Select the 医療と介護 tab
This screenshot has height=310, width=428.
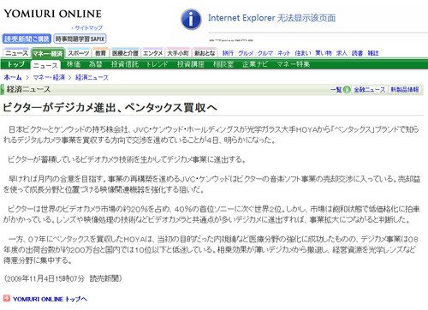click(125, 53)
